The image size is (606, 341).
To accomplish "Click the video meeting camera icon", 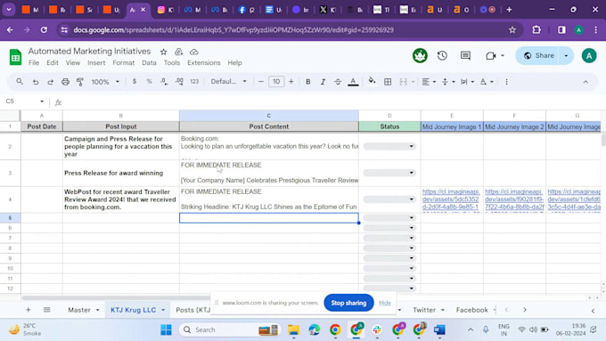I will point(490,55).
